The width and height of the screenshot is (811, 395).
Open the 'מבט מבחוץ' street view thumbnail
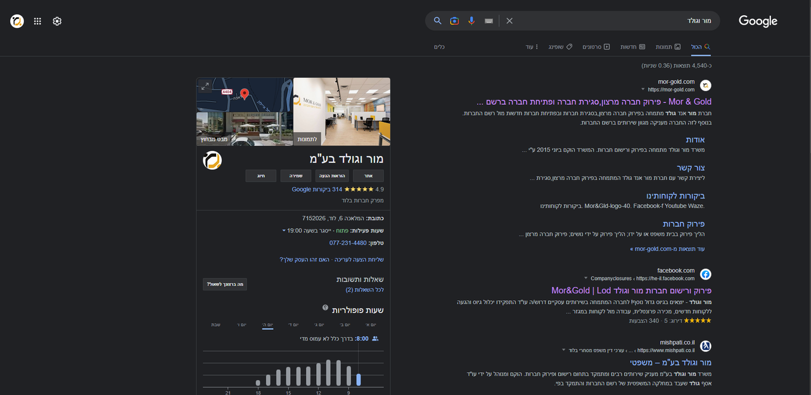pos(244,130)
